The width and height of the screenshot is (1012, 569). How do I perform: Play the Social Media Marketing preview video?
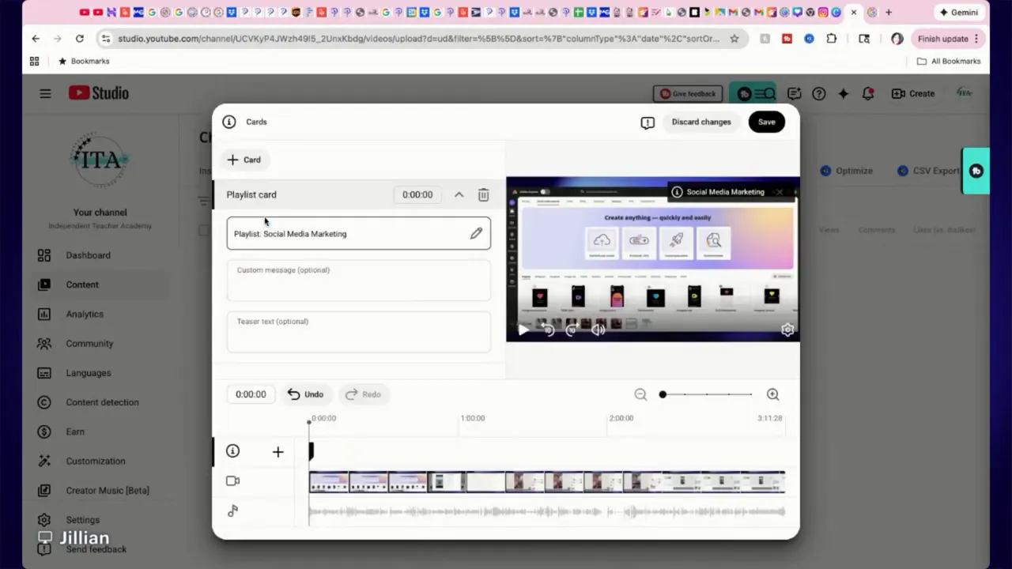click(x=524, y=330)
